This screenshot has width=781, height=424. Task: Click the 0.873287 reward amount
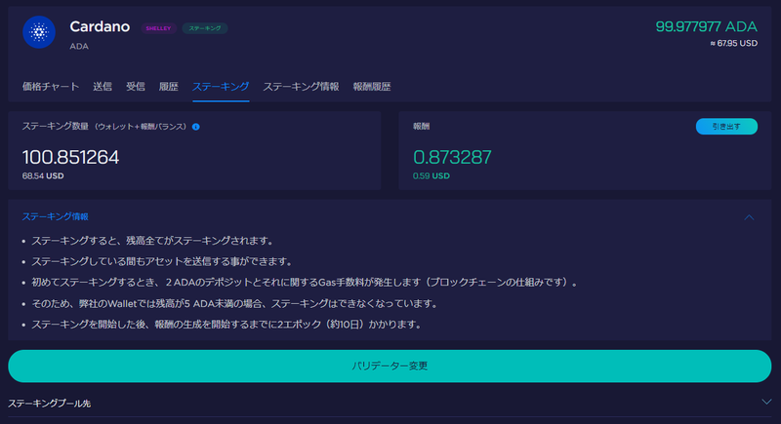(x=452, y=157)
